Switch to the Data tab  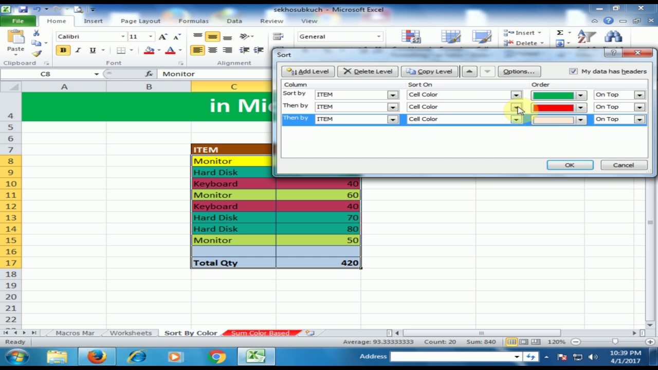[234, 21]
